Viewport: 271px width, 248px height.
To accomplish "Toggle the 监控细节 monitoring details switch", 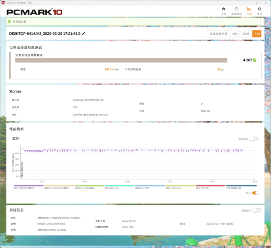I will click(254, 139).
